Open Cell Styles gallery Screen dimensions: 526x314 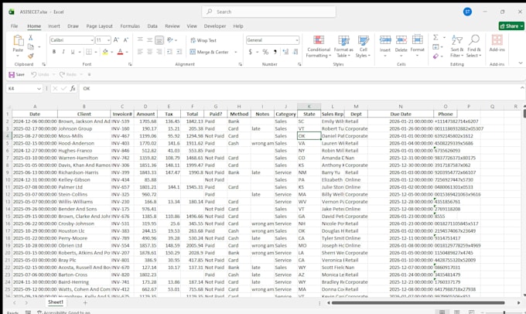point(363,46)
